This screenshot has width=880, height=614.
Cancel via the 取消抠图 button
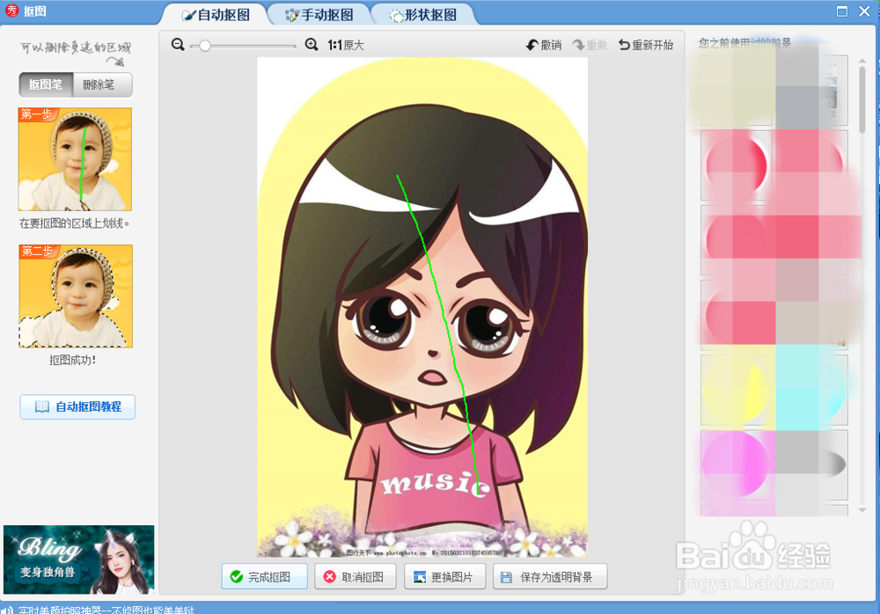pyautogui.click(x=356, y=576)
